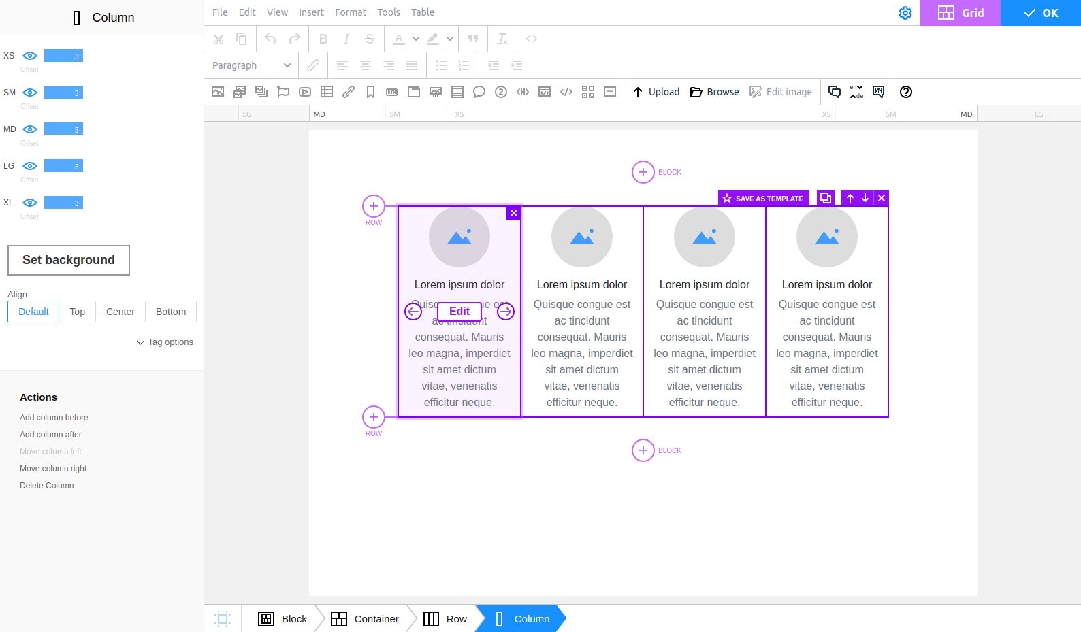This screenshot has width=1081, height=632.
Task: Click the blockquote icon
Action: click(x=473, y=39)
